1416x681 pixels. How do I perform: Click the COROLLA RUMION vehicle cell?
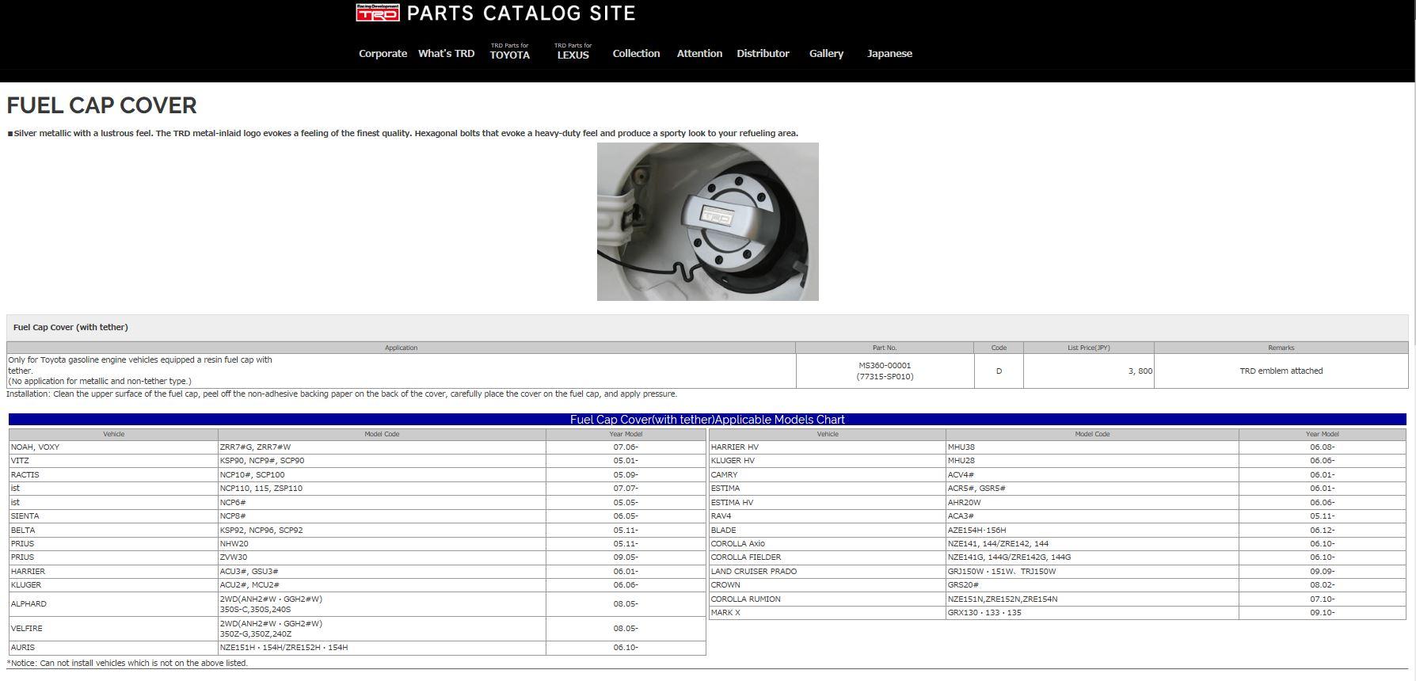[828, 599]
